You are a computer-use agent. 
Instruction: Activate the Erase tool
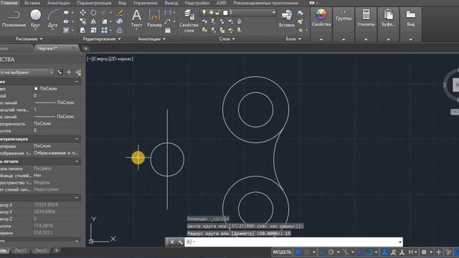[x=120, y=13]
